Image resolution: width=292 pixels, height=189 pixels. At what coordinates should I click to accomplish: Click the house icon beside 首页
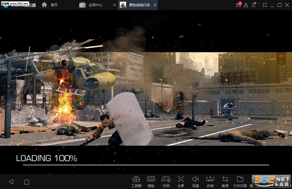point(44,5)
